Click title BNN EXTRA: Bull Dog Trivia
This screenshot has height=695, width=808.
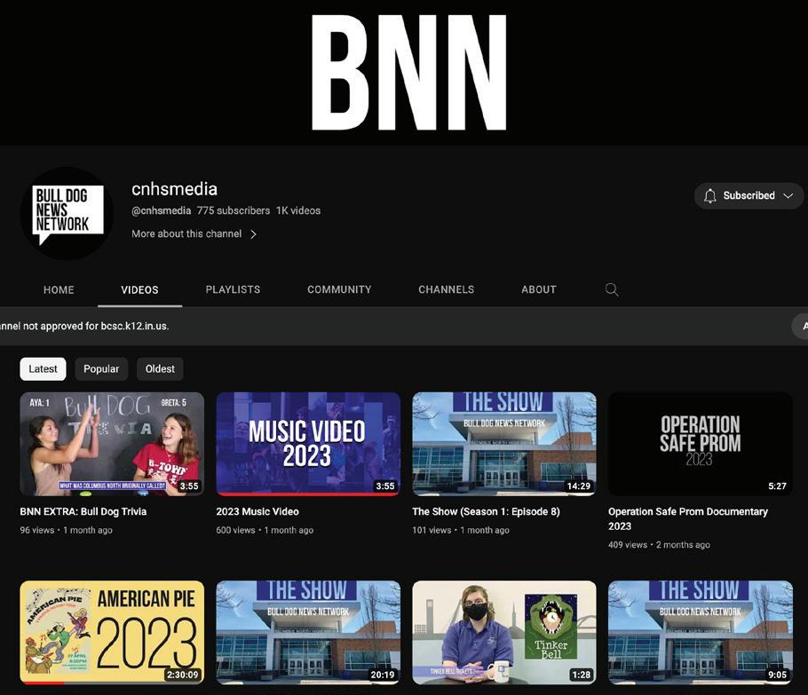coord(83,511)
